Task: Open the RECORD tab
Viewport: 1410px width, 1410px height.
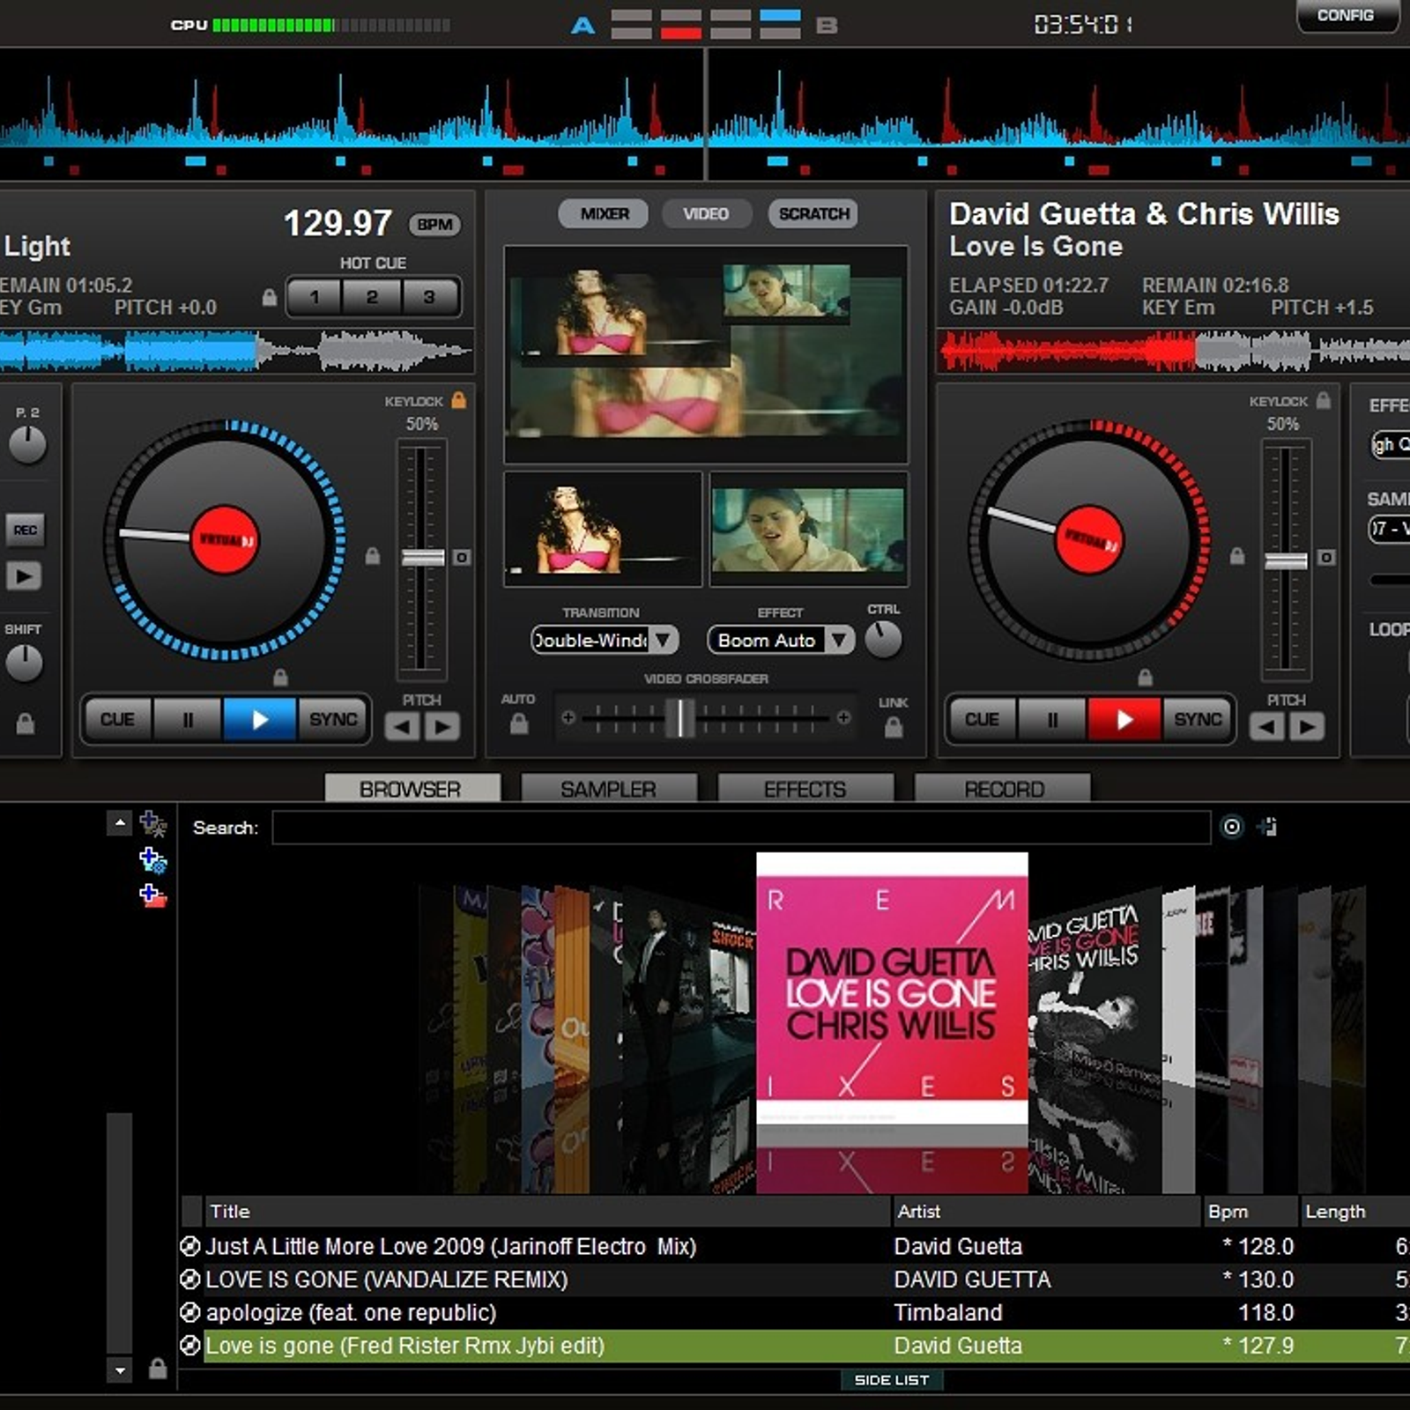Action: click(x=1003, y=788)
